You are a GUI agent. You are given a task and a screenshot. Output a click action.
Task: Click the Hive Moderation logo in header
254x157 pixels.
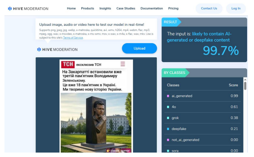(x=28, y=8)
